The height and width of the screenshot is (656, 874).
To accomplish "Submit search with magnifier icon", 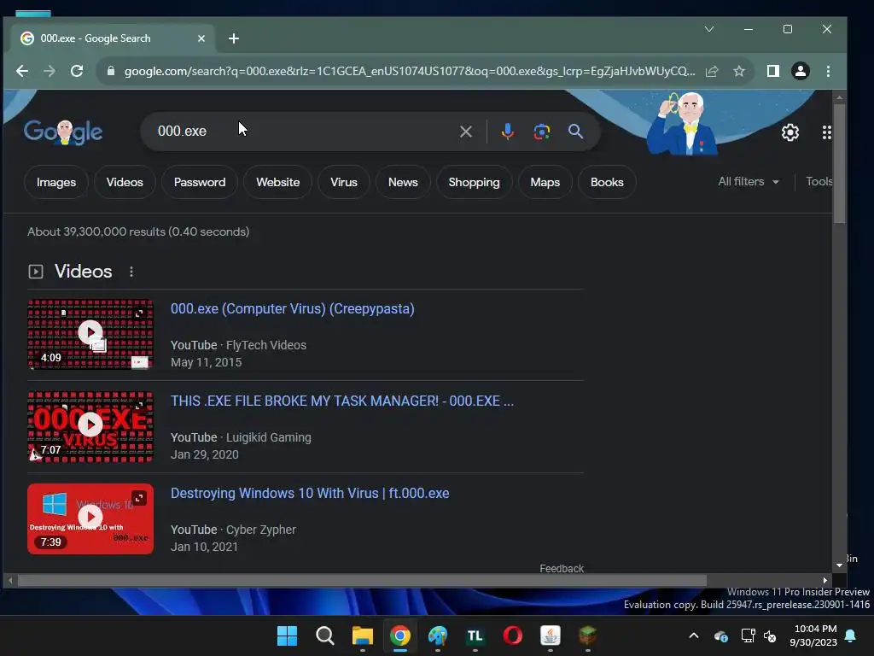I will 576,132.
